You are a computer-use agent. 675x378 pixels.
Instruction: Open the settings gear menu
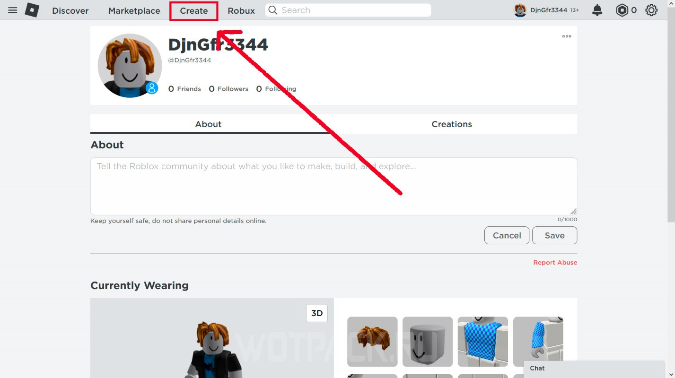pyautogui.click(x=651, y=10)
